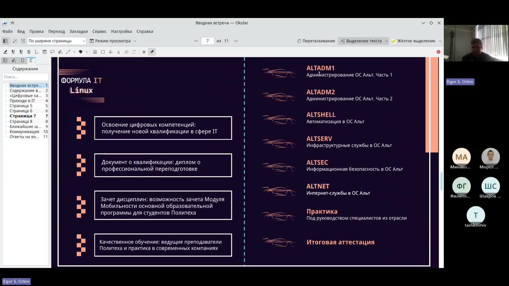Open the Bookmarks sidebar tab

point(23,60)
